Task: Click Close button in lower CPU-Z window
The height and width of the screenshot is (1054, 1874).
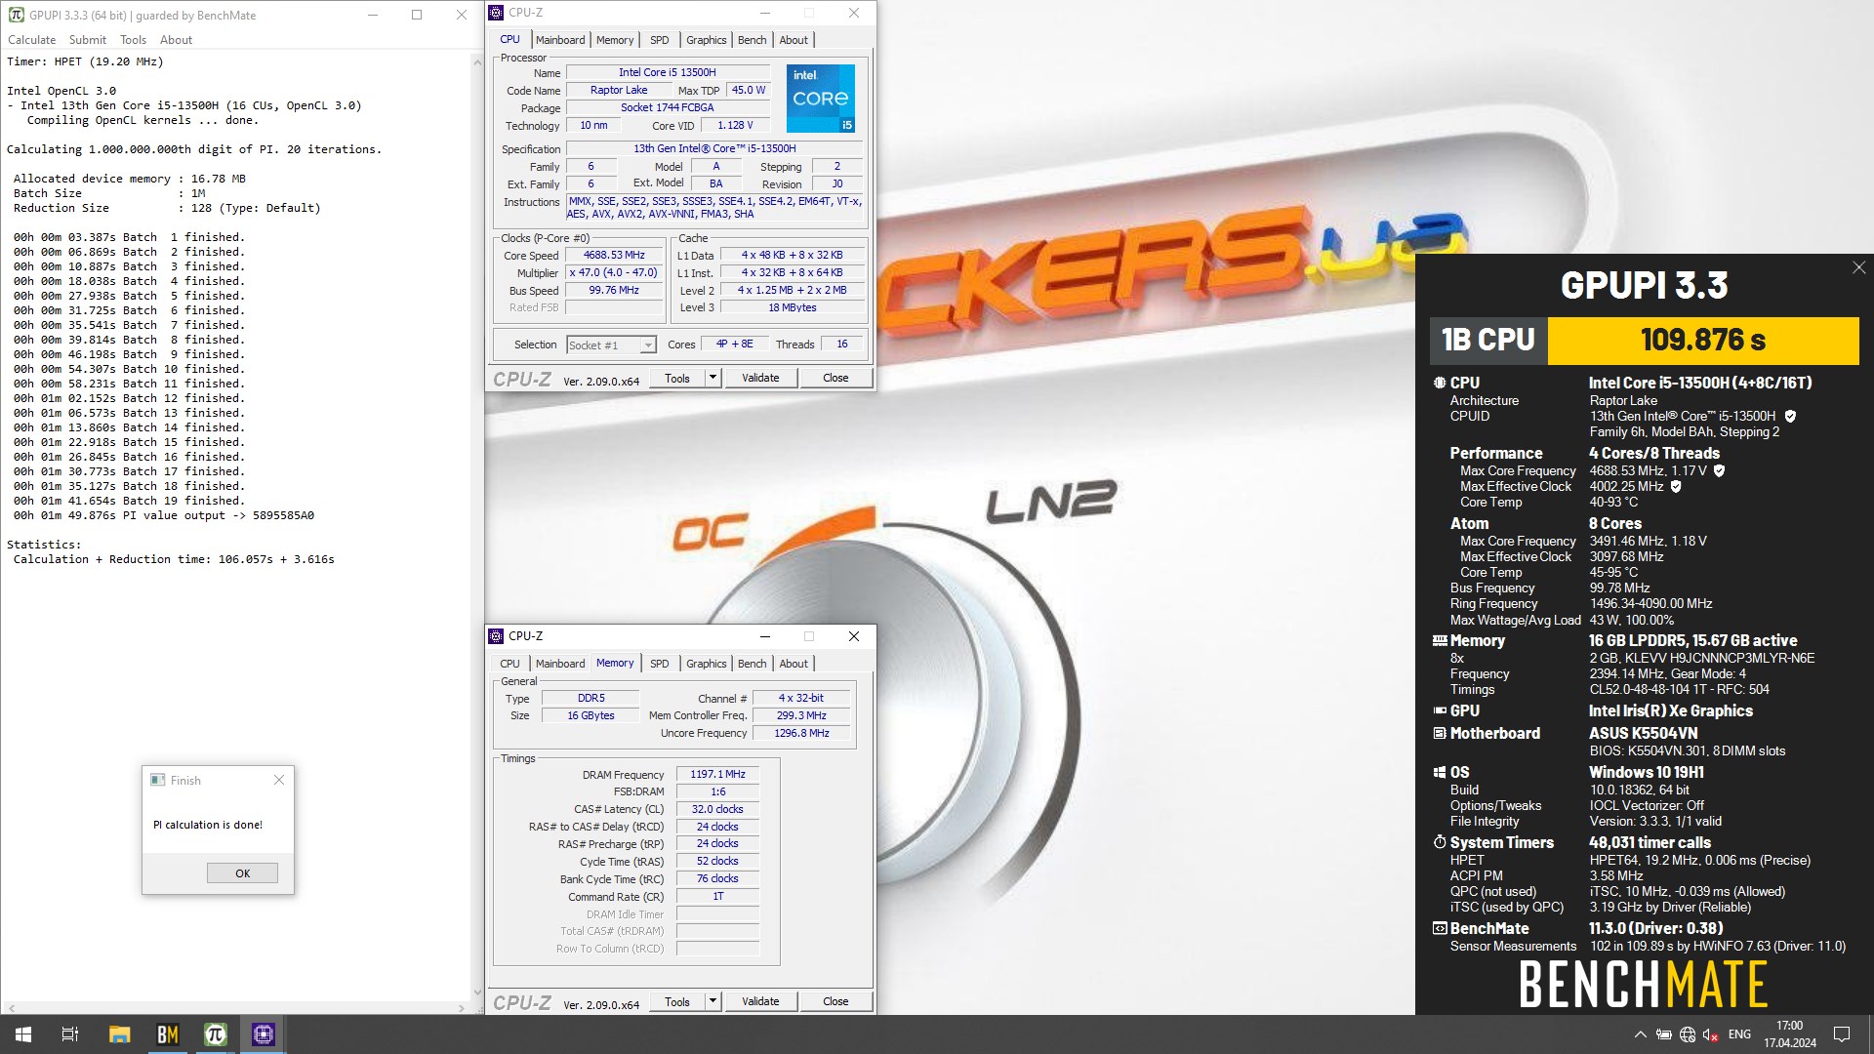Action: click(835, 1002)
